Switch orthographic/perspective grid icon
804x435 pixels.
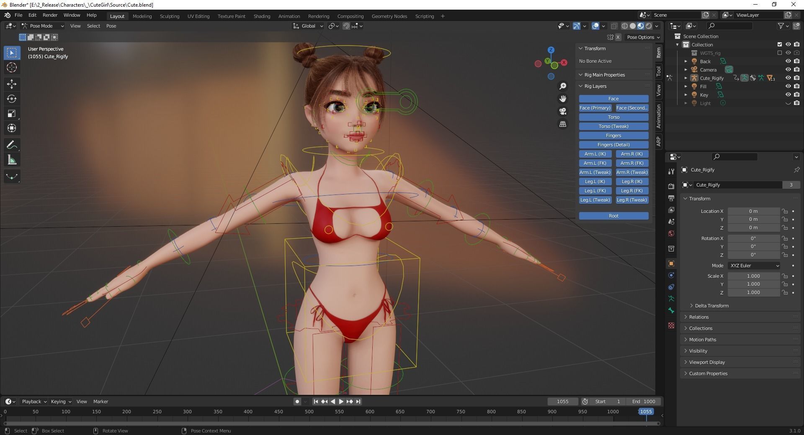(x=563, y=124)
